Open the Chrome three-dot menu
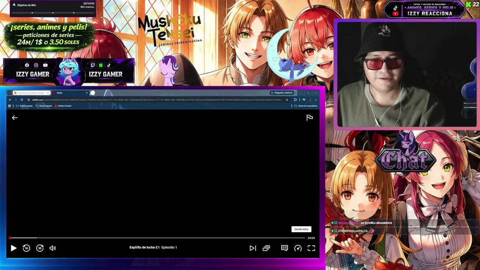This screenshot has height=270, width=480. click(x=316, y=100)
